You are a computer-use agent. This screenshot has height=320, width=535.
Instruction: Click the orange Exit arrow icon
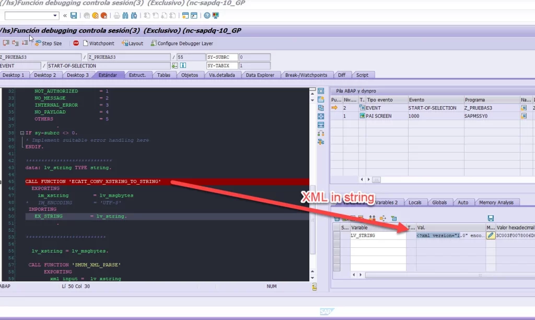95,15
